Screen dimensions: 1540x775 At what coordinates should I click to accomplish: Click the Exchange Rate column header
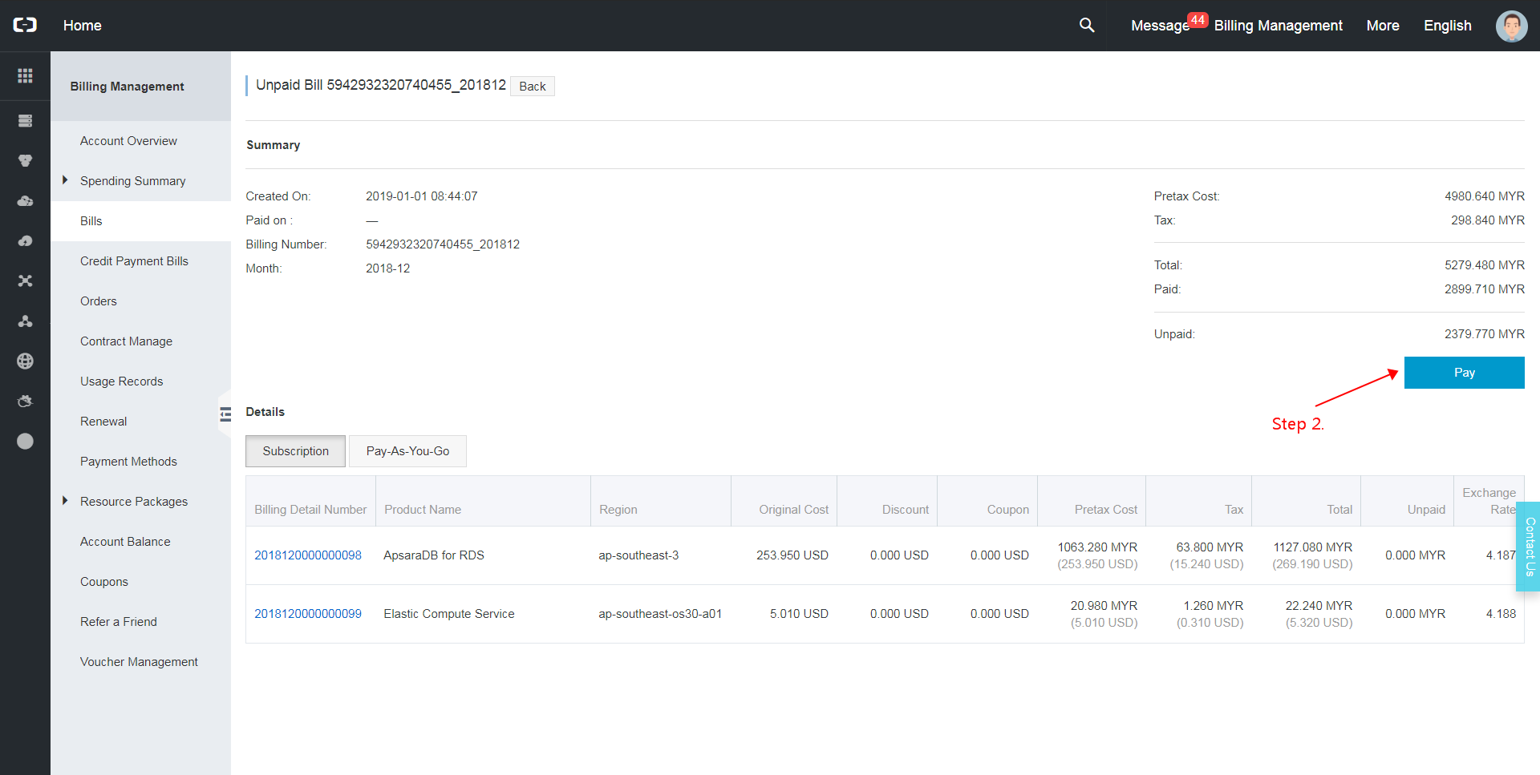click(x=1489, y=501)
